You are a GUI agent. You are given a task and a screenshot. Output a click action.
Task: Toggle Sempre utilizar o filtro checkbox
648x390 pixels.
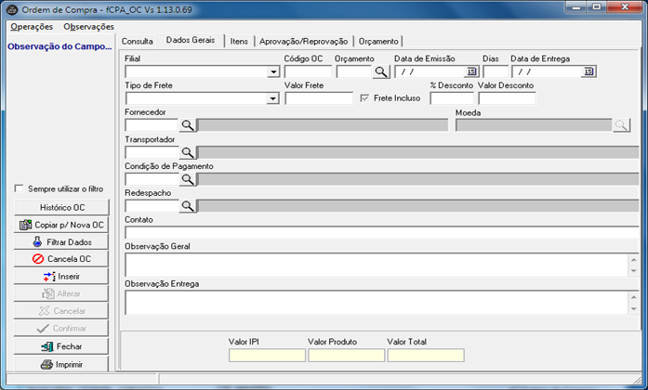coord(19,188)
